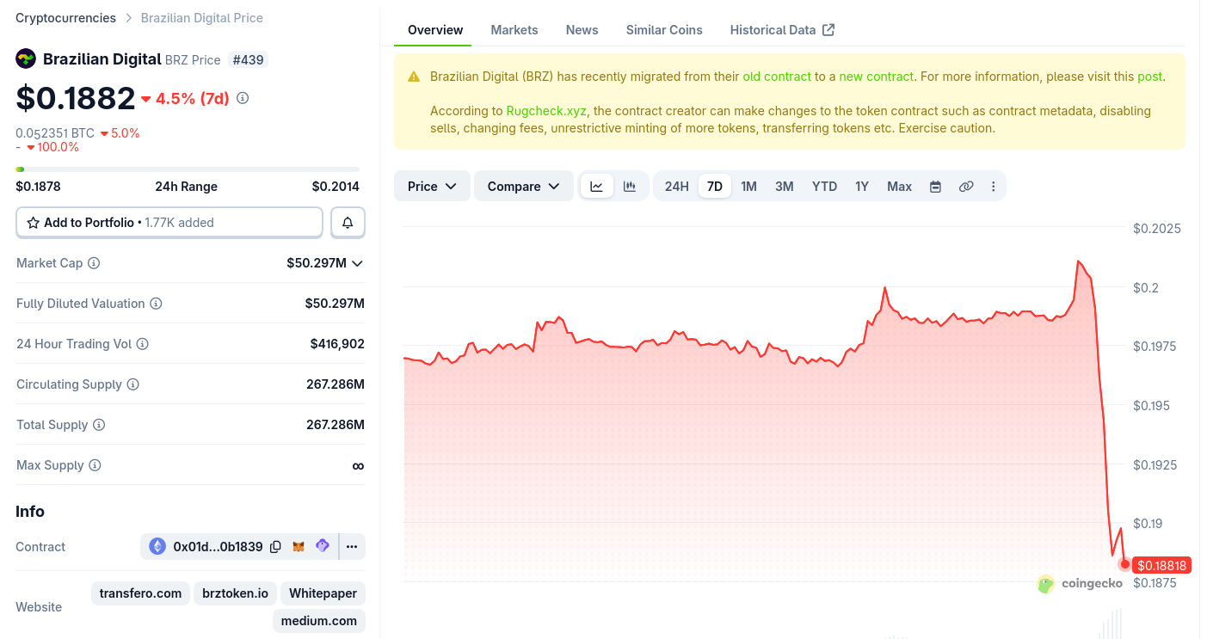Select the 1M chart range
Image resolution: width=1207 pixels, height=639 pixels.
pyautogui.click(x=749, y=187)
